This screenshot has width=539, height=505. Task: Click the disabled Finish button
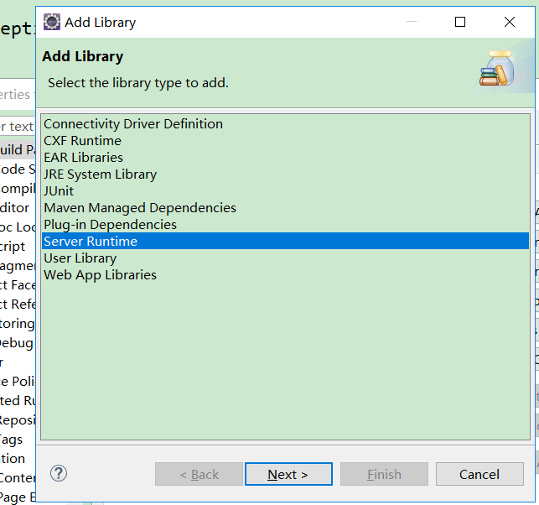click(x=384, y=474)
